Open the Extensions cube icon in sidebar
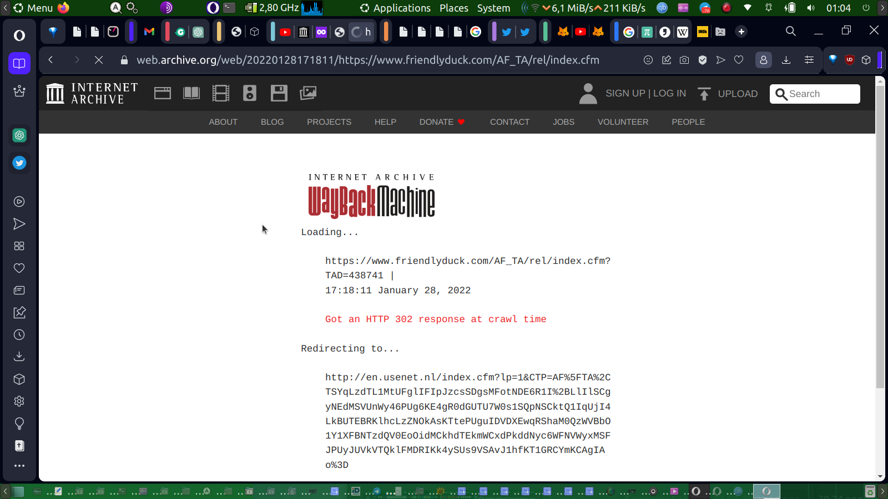Viewport: 888px width, 499px height. pyautogui.click(x=19, y=379)
